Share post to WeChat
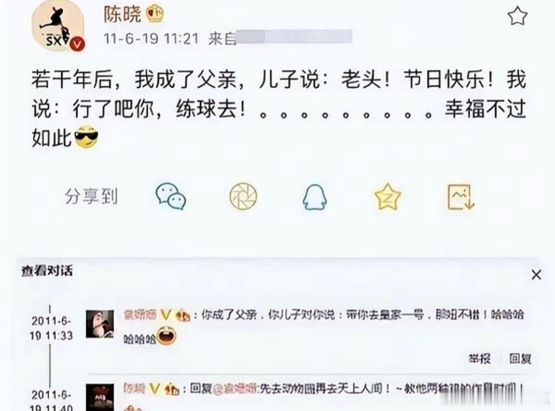The width and height of the screenshot is (555, 411). 171,197
